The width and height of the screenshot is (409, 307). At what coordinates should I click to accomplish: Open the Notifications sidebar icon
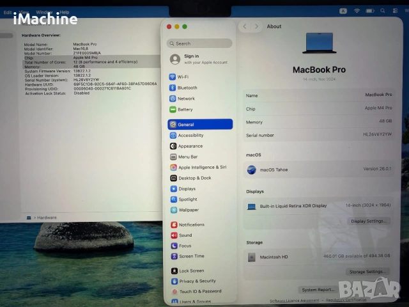pyautogui.click(x=174, y=225)
